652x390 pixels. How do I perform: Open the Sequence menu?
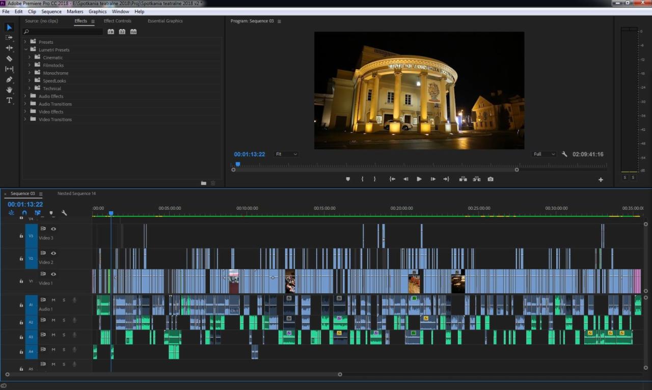tap(51, 11)
